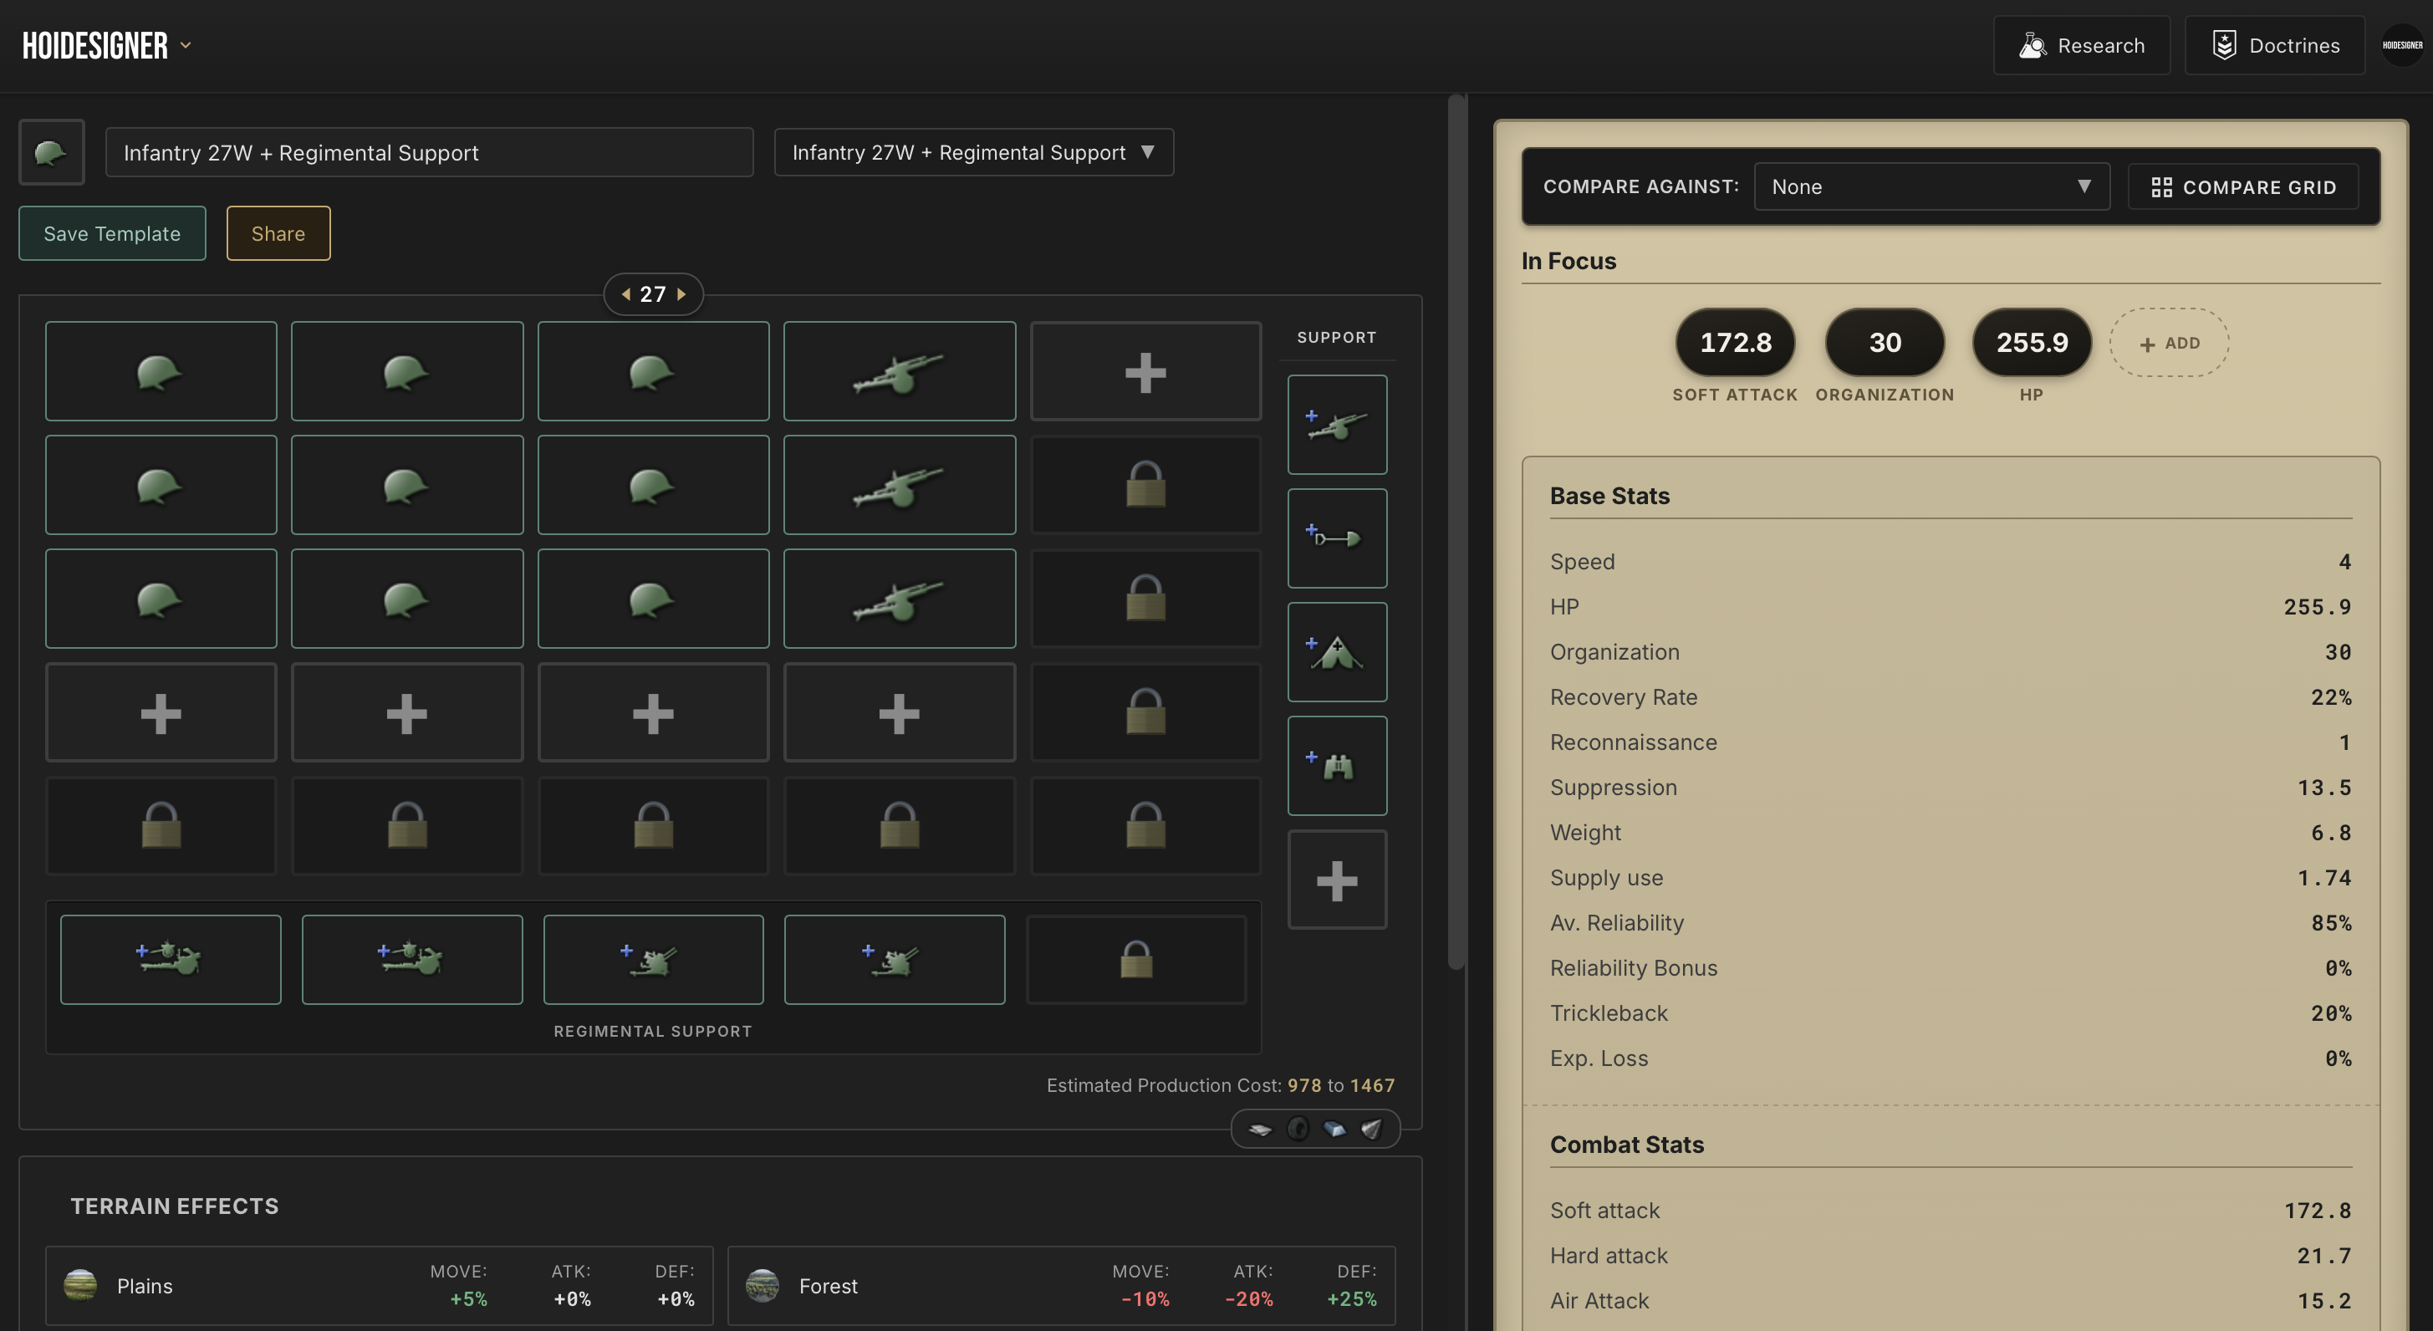Select the first regimental support artillery slot

[x=171, y=960]
